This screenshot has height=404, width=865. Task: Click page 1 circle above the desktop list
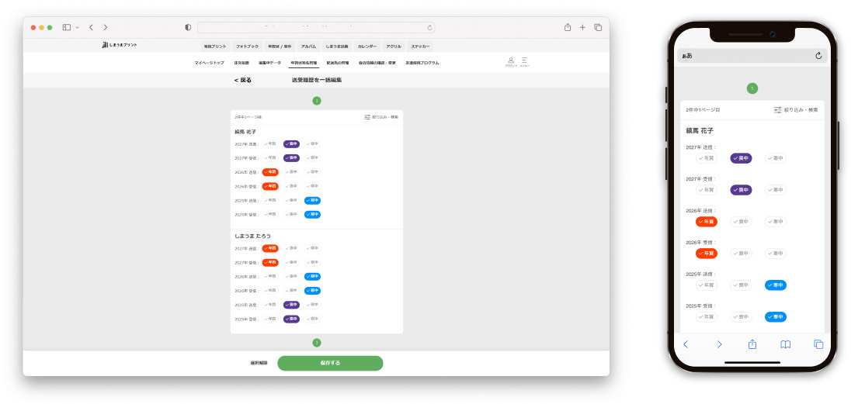[x=317, y=101]
